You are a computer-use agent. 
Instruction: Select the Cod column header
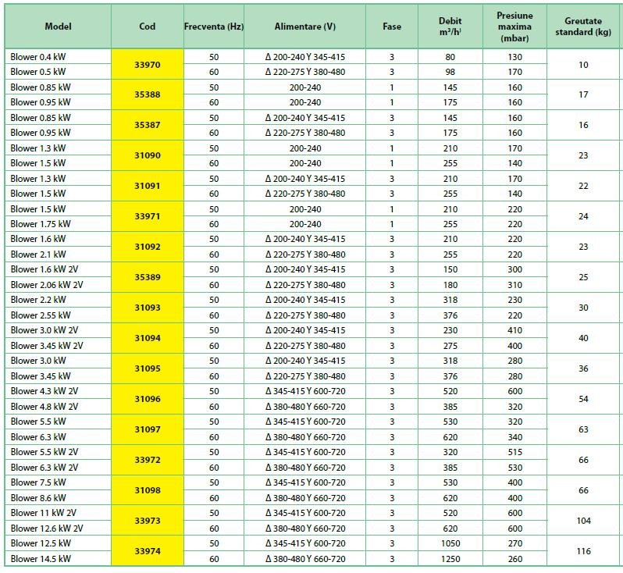(147, 26)
